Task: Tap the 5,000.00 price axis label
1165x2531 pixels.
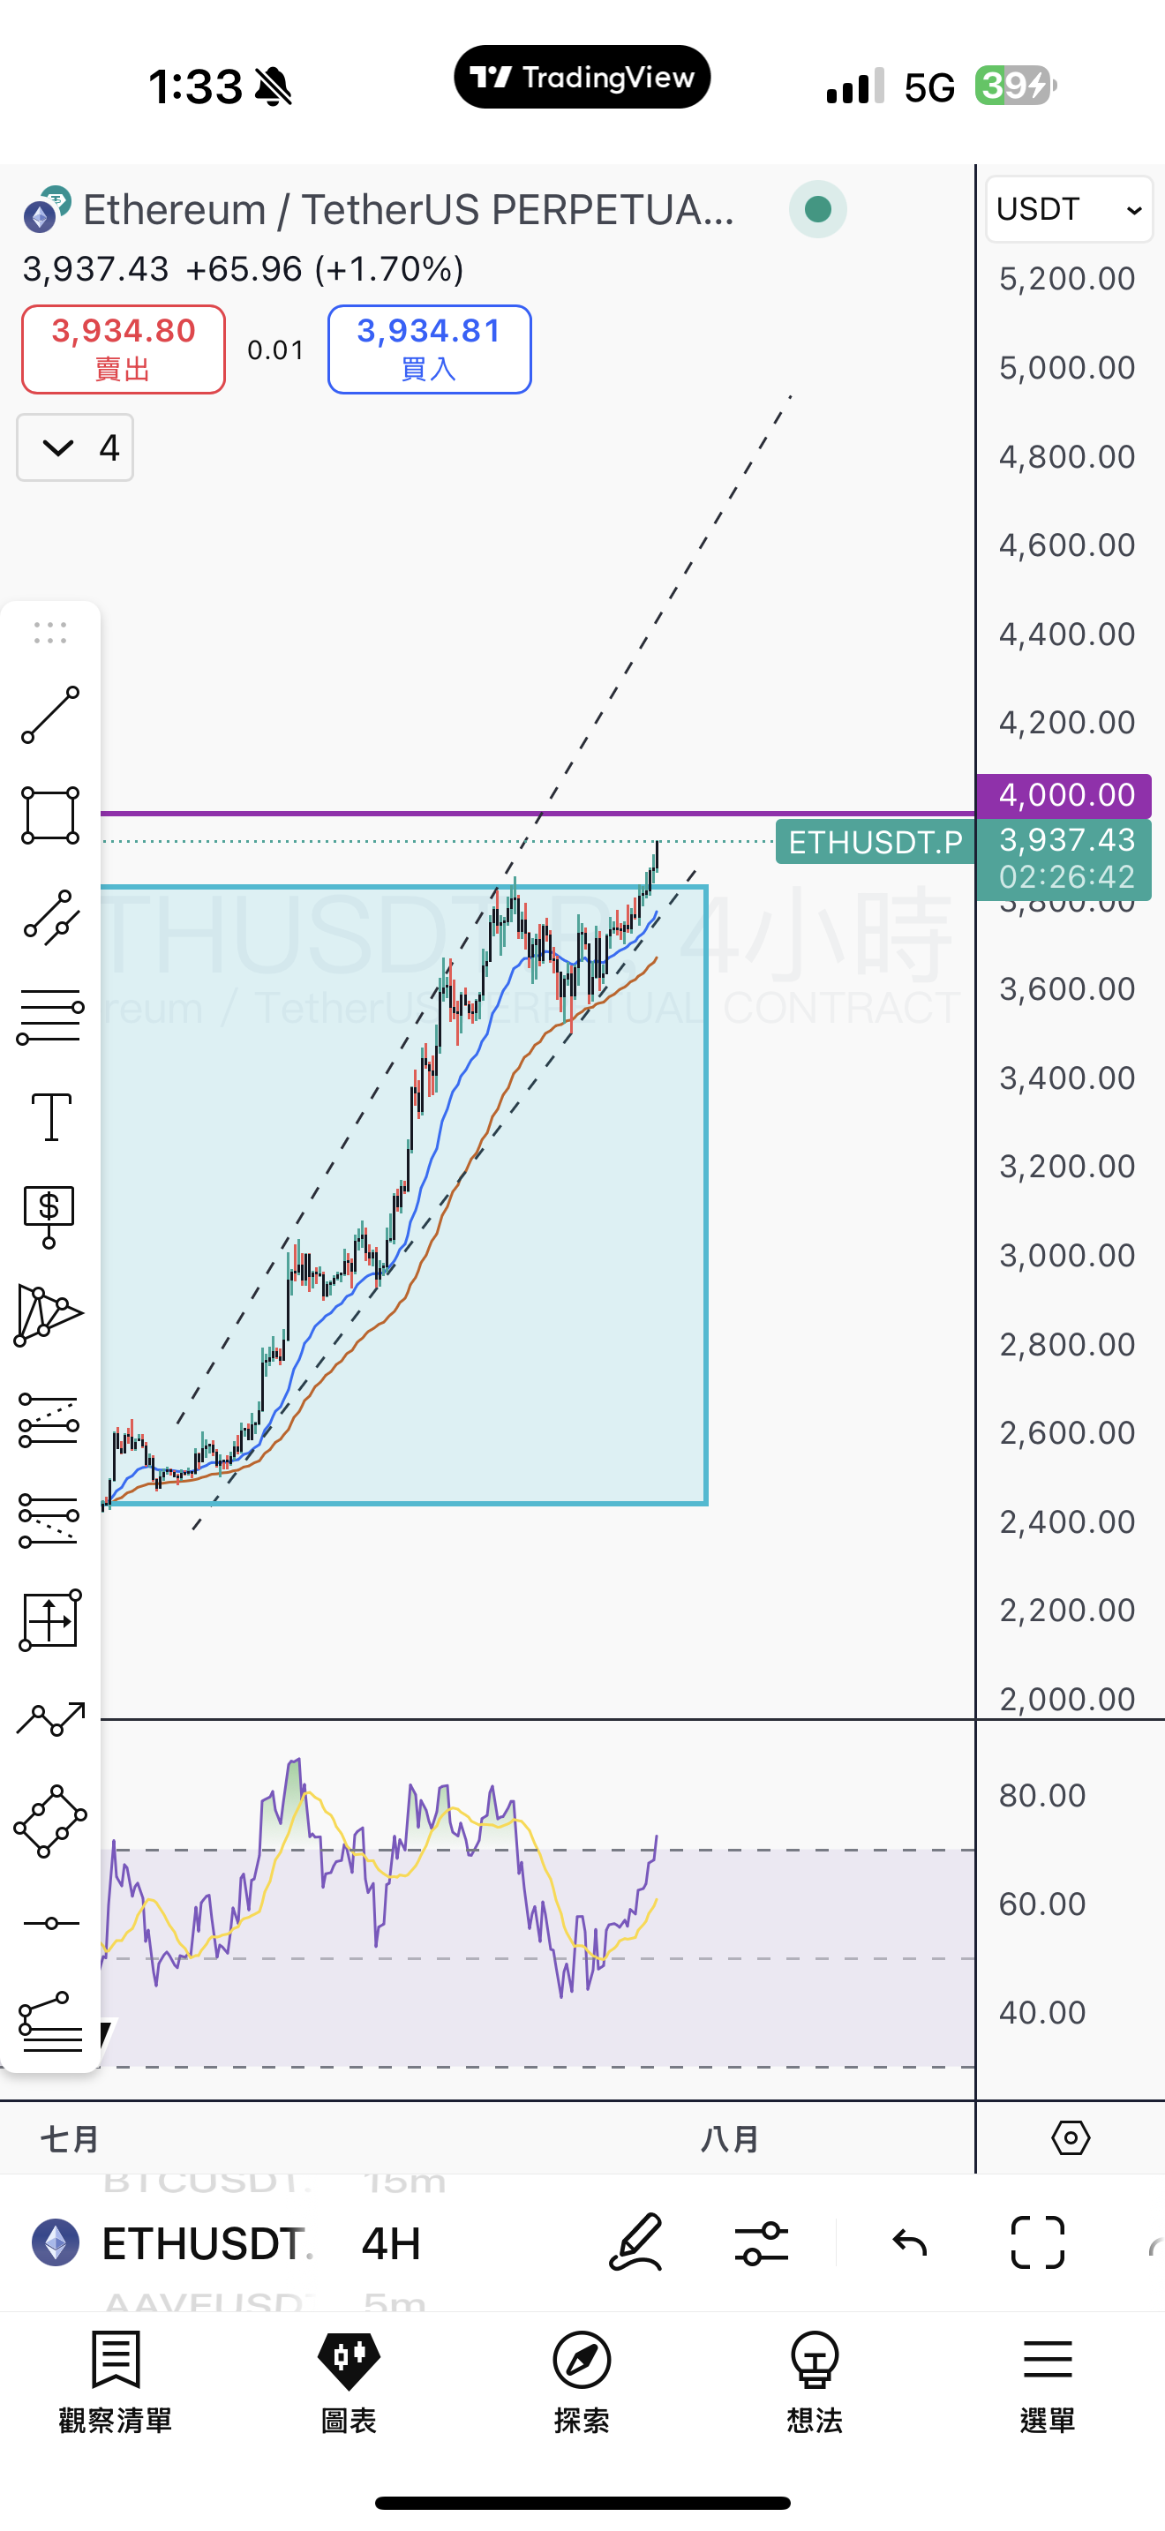Action: click(1067, 367)
